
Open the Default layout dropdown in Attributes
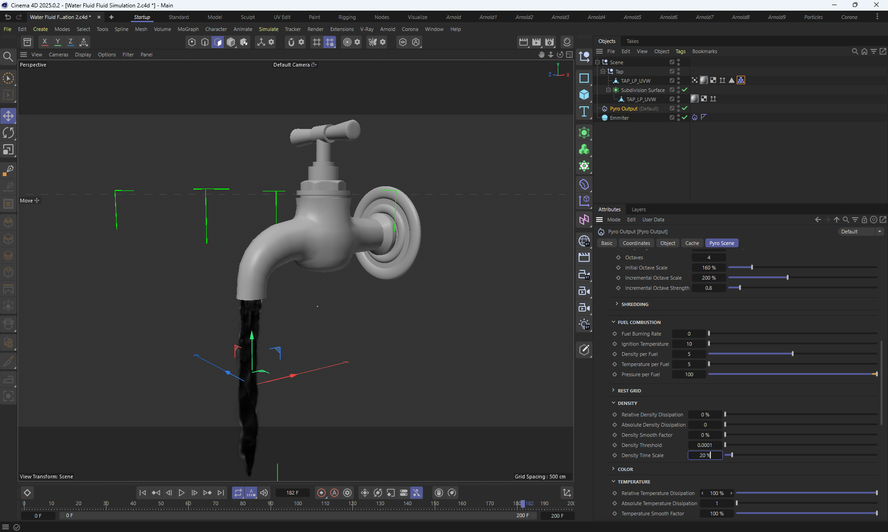(x=860, y=232)
